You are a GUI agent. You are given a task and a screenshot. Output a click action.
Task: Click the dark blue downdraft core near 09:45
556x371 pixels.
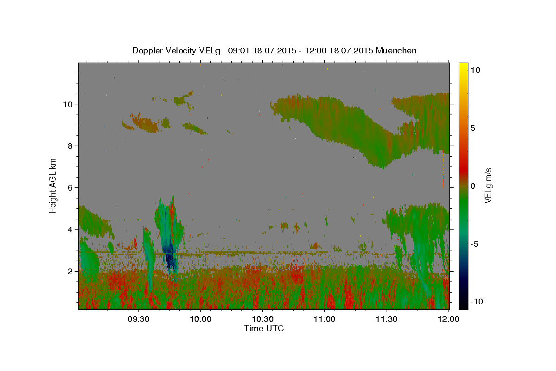170,256
